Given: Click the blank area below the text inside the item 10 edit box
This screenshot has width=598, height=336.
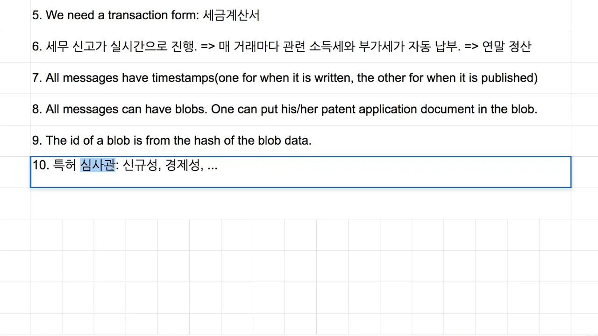Looking at the screenshot, I should [x=300, y=180].
